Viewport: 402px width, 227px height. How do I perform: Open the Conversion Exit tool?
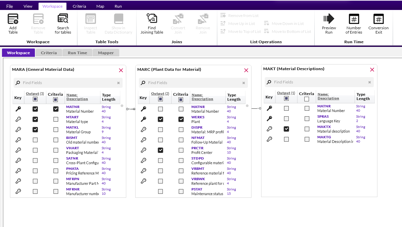(378, 19)
